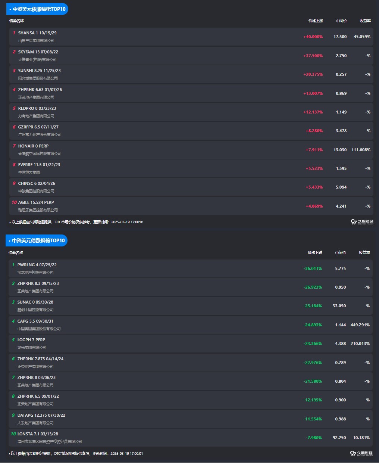Click the AGILE 15.524 PERP bond entry
The image size is (379, 463).
36,202
